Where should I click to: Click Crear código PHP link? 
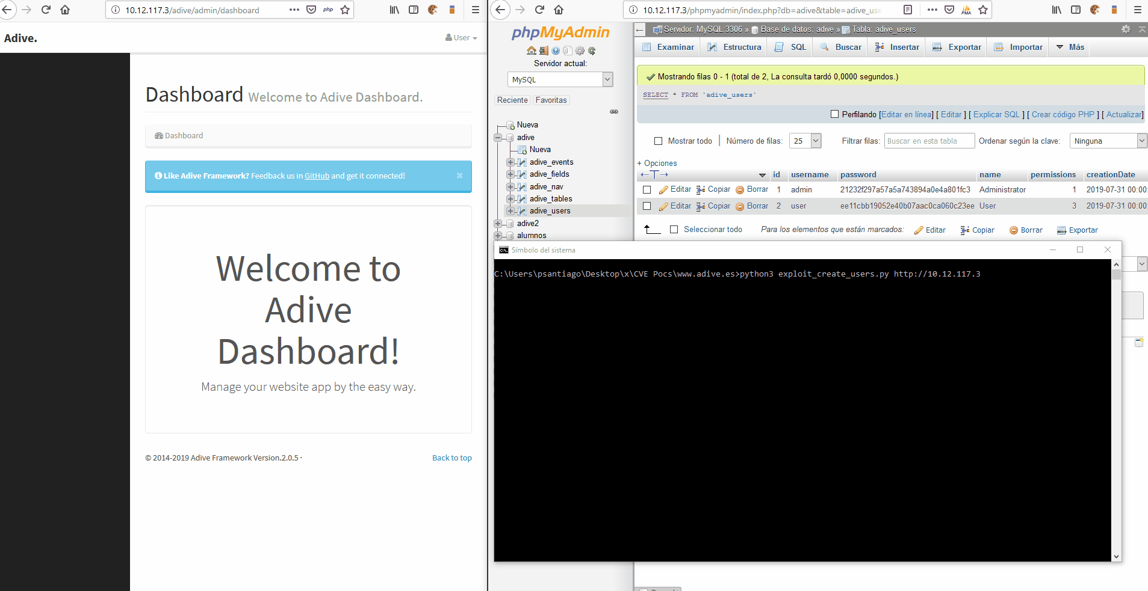(1063, 115)
